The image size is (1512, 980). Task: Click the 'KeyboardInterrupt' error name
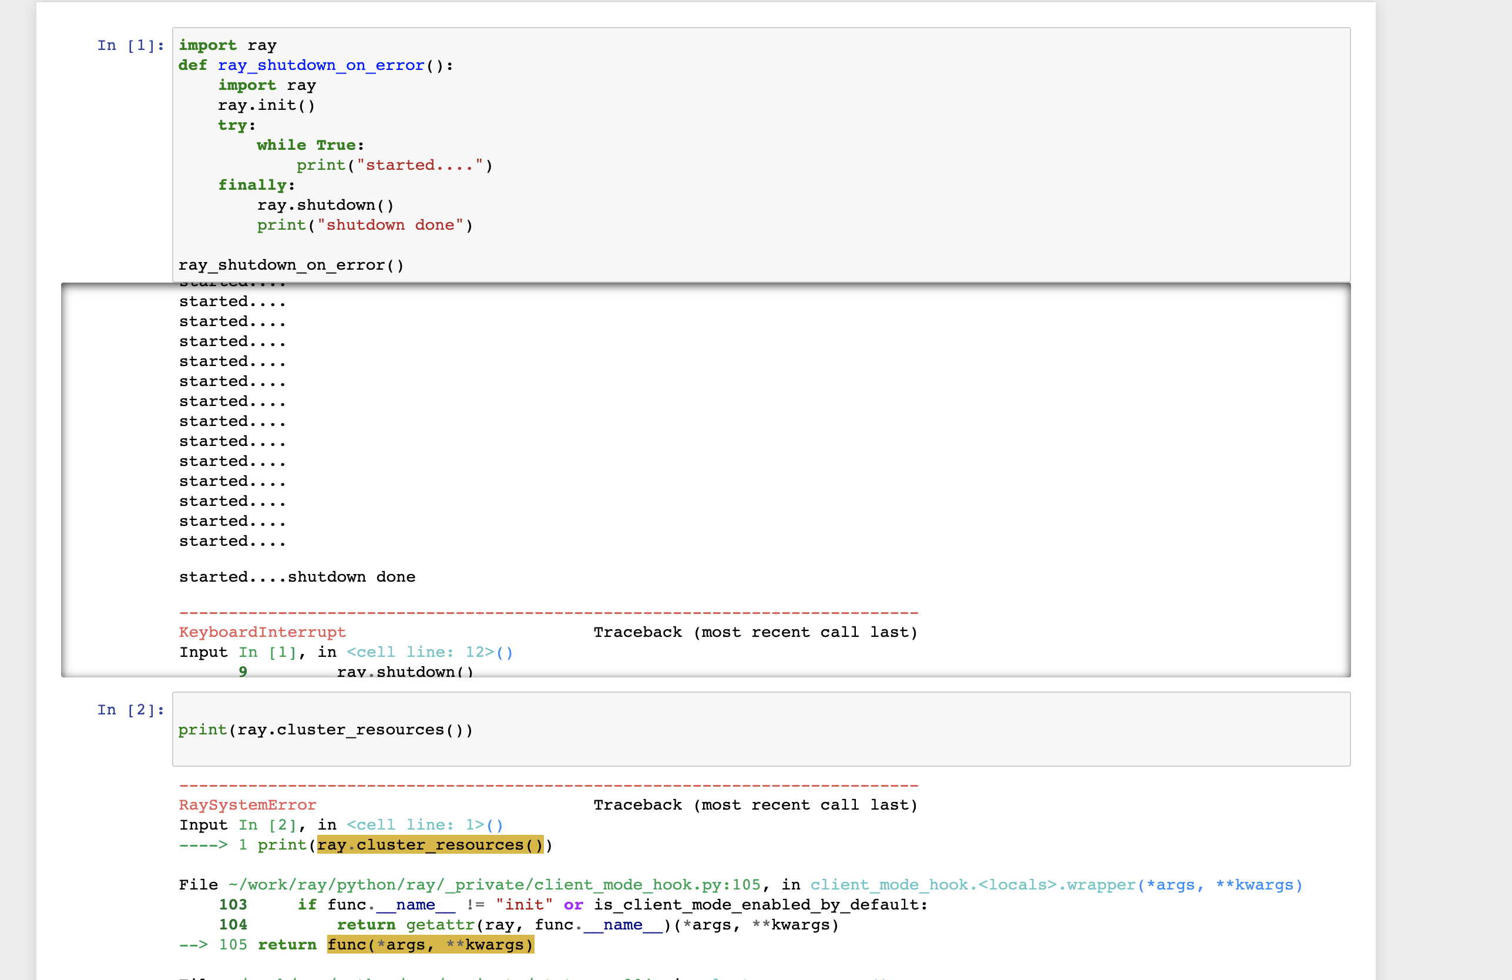(x=263, y=632)
